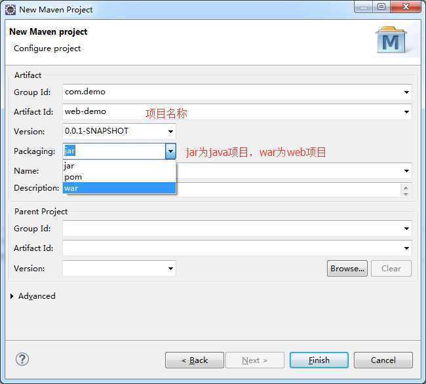Open the Name field dropdown arrow
Viewport: 426px width, 384px height.
pos(406,171)
